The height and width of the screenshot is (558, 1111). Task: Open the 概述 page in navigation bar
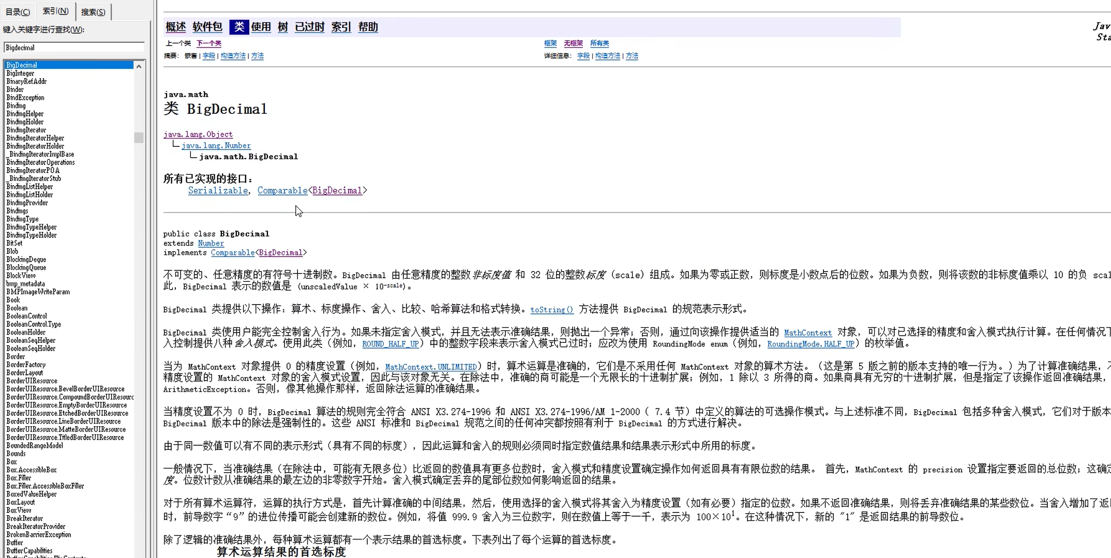[x=175, y=27]
